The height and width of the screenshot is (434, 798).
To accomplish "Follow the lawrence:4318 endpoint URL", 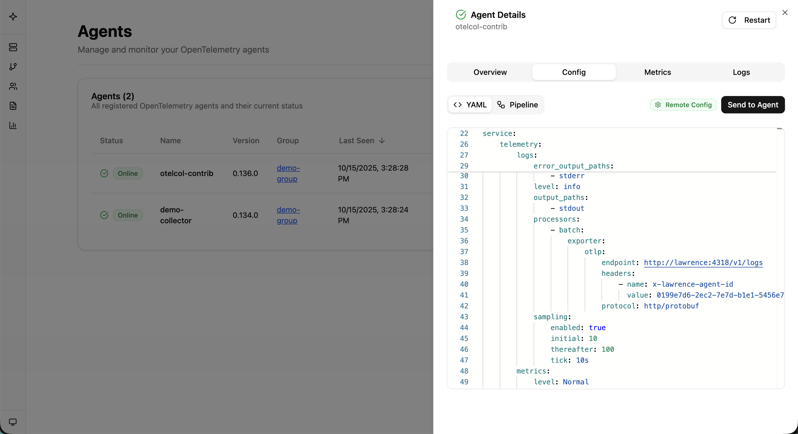I will pyautogui.click(x=703, y=263).
